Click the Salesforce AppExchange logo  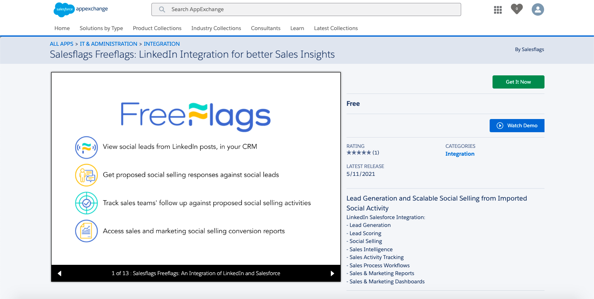click(81, 9)
